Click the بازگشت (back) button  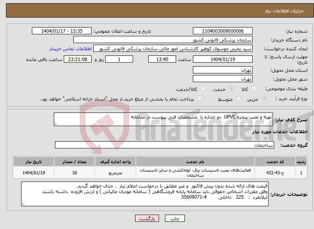(x=147, y=218)
